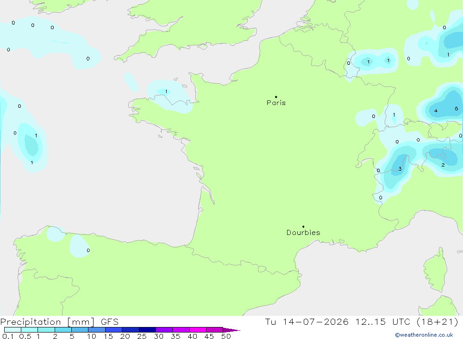The width and height of the screenshot is (463, 339).
Task: Click the date '14-07-2026' in footer
Action: pos(315,321)
